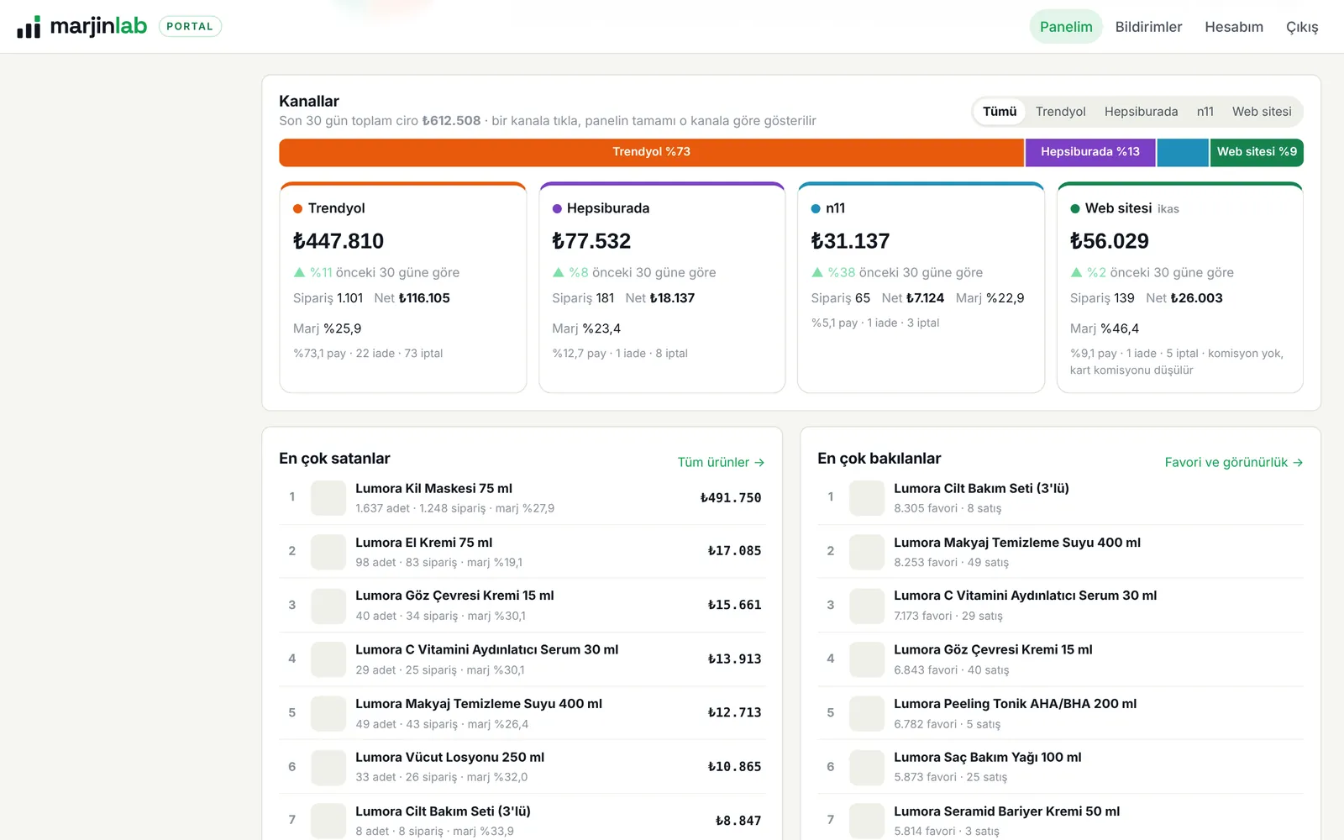
Task: Filter the panel by Hepsiburada
Action: (1141, 112)
